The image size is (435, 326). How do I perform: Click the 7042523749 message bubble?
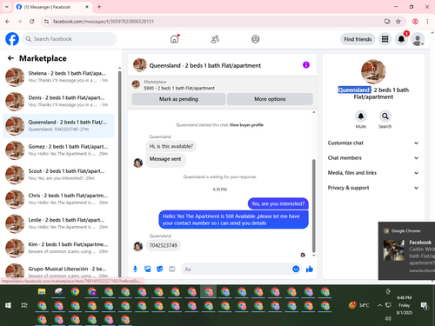[163, 245]
